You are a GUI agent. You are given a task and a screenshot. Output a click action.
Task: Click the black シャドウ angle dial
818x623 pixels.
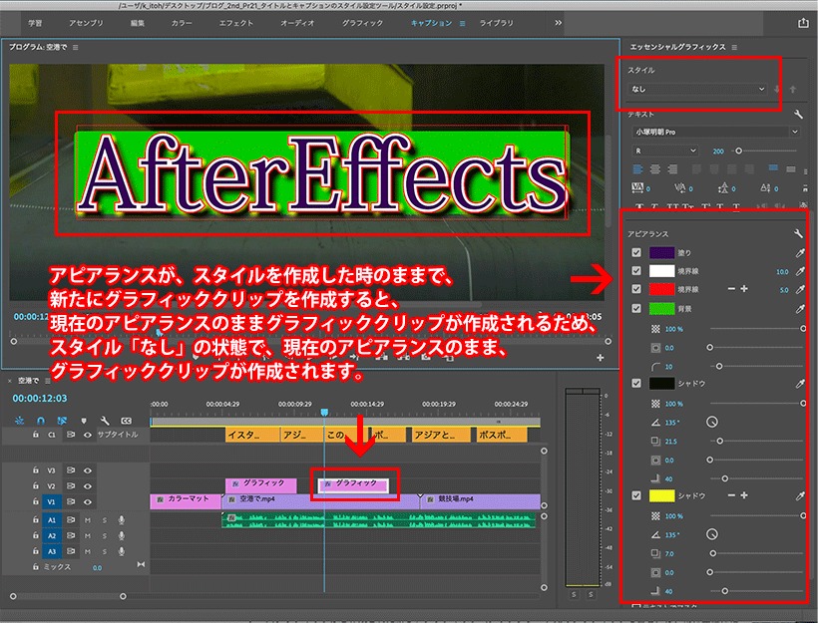[x=711, y=422]
